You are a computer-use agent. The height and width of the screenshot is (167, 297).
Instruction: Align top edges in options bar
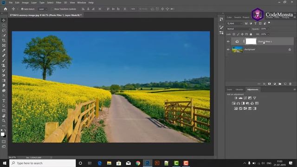[x=108, y=9]
